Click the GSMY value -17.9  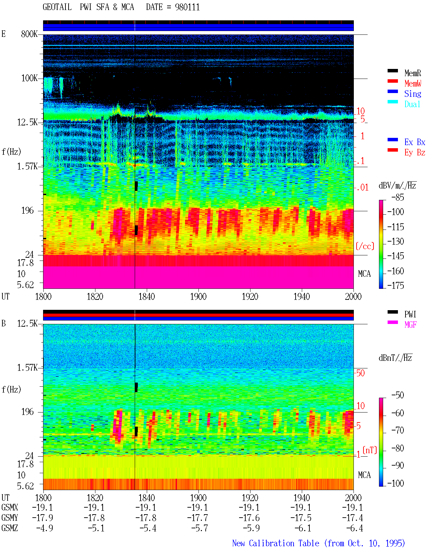[x=42, y=518]
